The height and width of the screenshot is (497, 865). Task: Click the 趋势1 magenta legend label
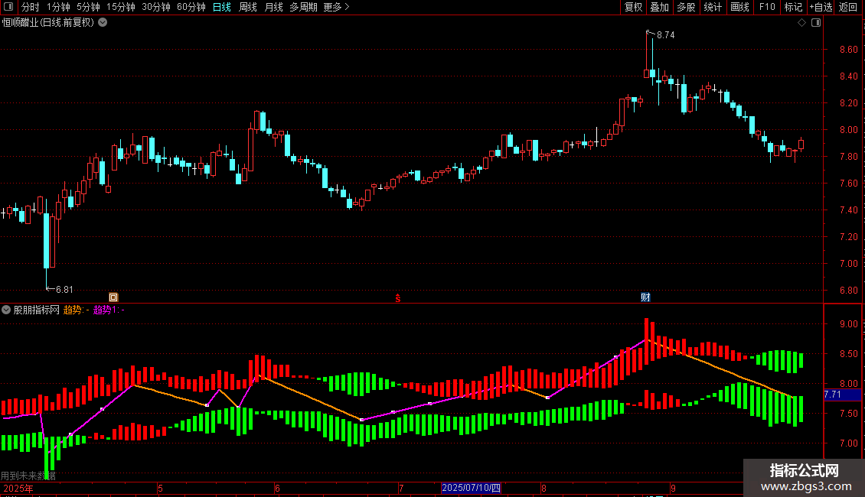click(x=108, y=310)
